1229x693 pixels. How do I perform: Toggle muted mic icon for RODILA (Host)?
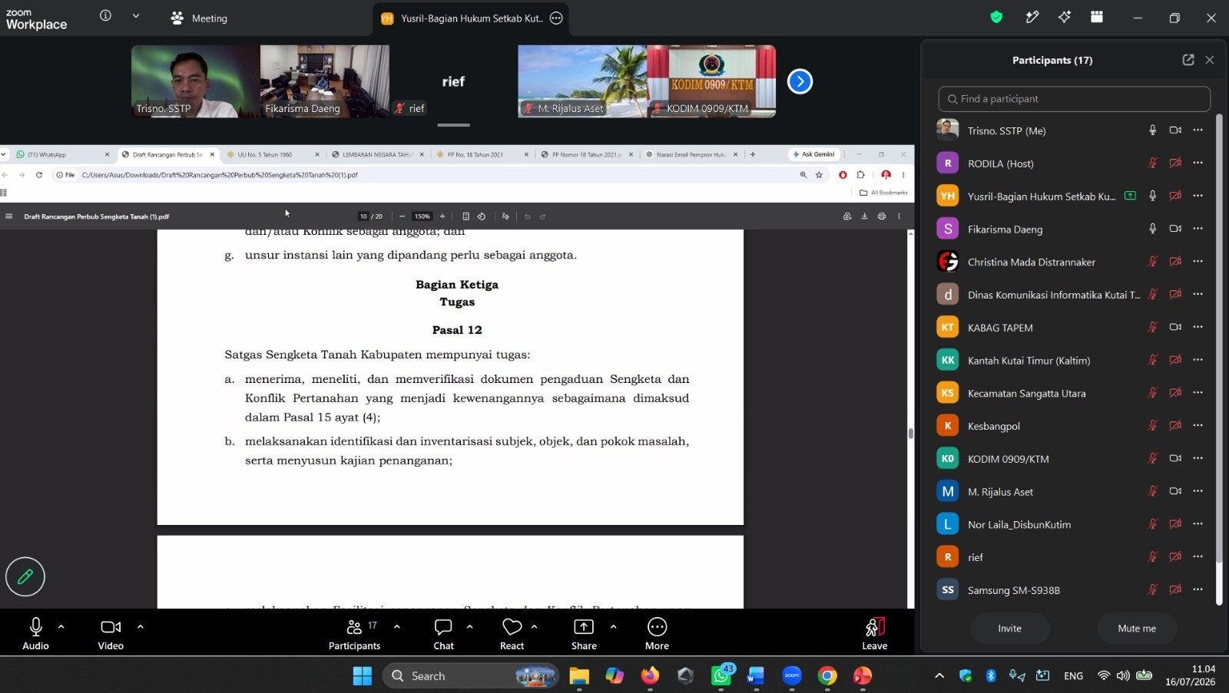1152,163
